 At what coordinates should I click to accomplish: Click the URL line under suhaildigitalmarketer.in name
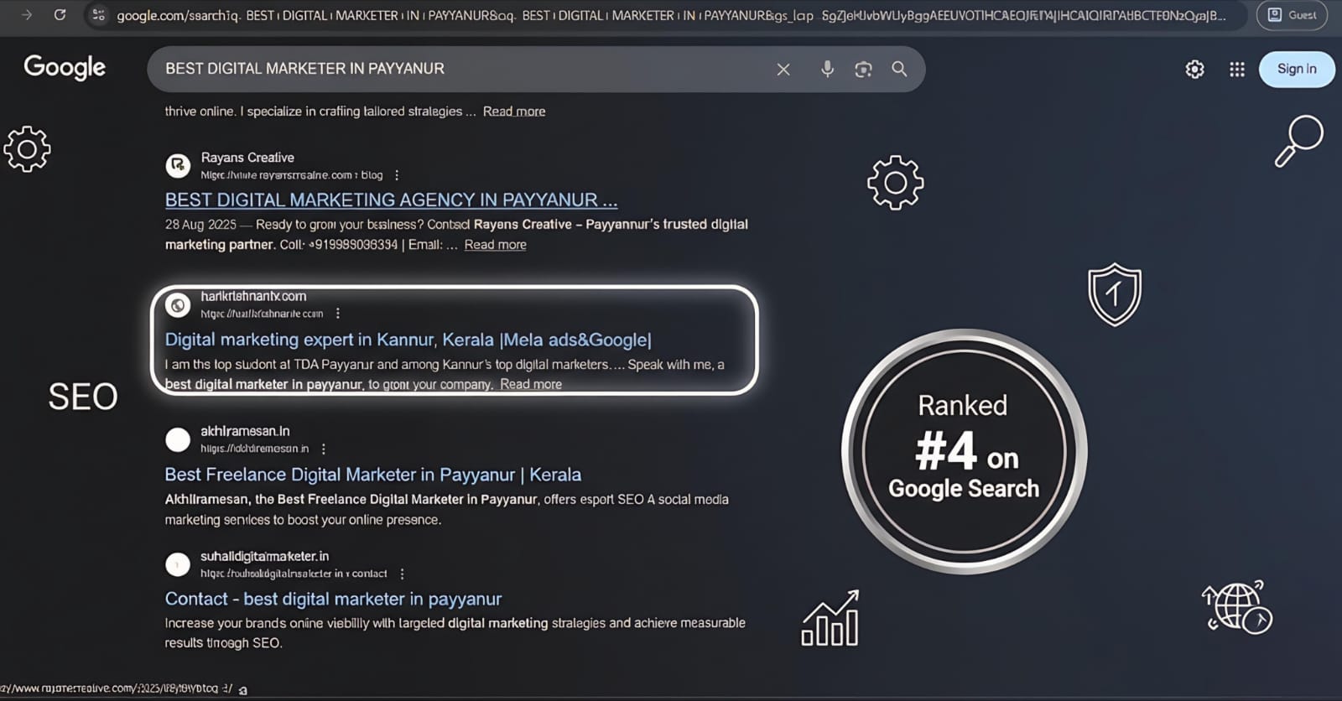294,574
